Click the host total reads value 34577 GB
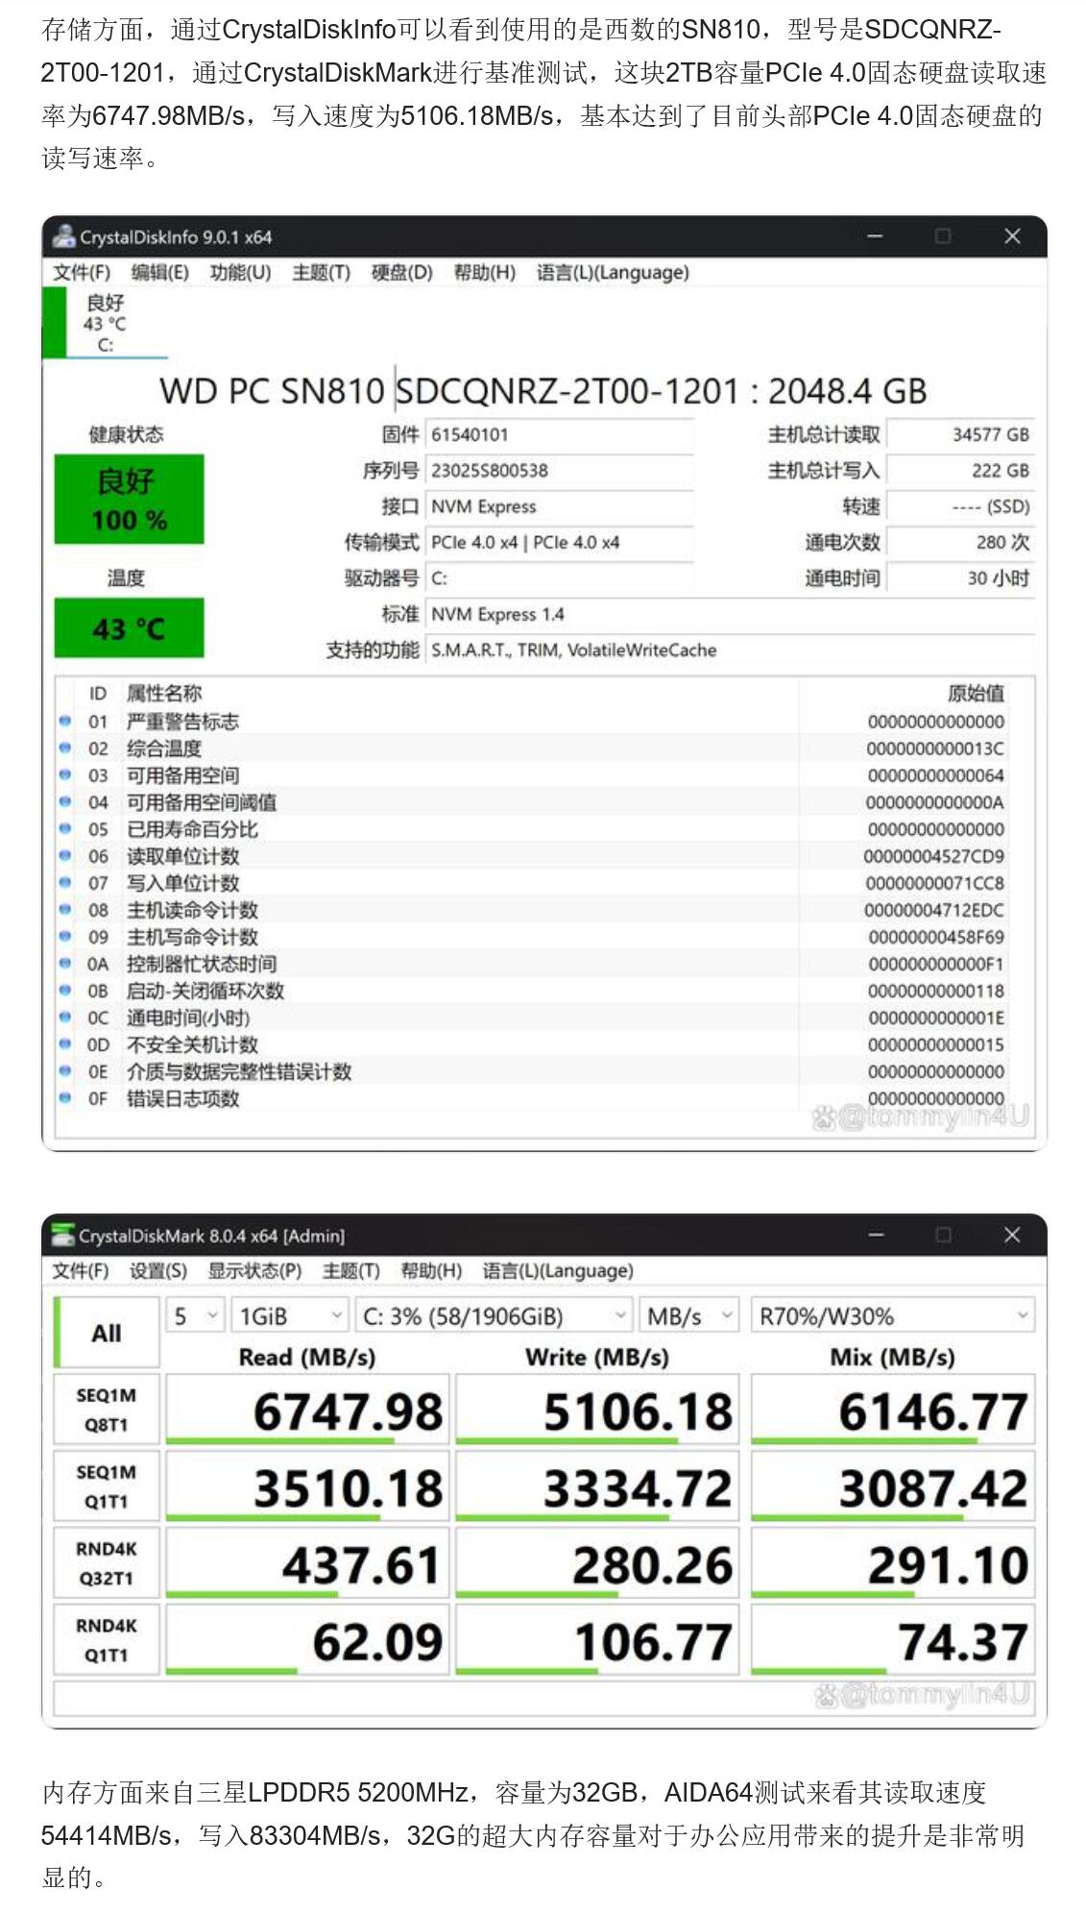1086x1914 pixels. pos(960,434)
